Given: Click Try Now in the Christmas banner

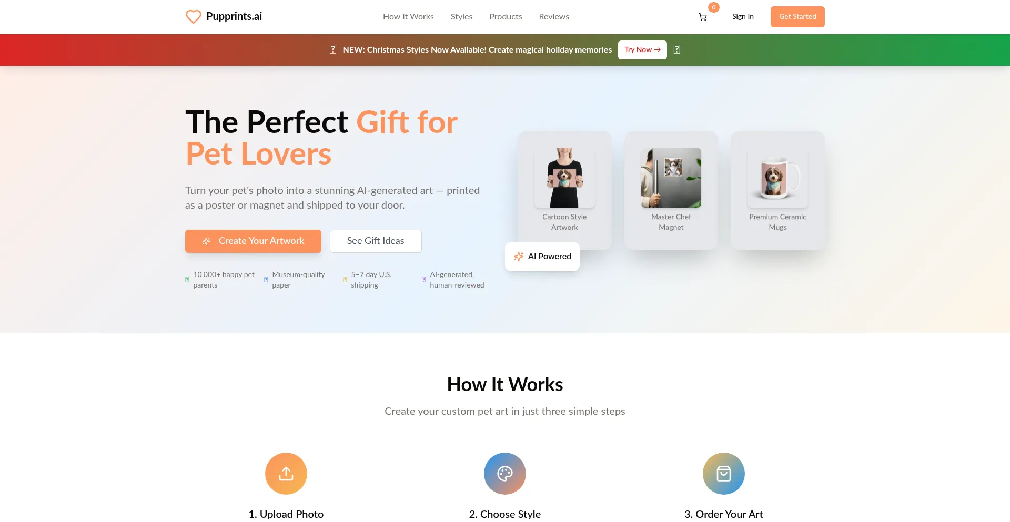Looking at the screenshot, I should point(642,50).
